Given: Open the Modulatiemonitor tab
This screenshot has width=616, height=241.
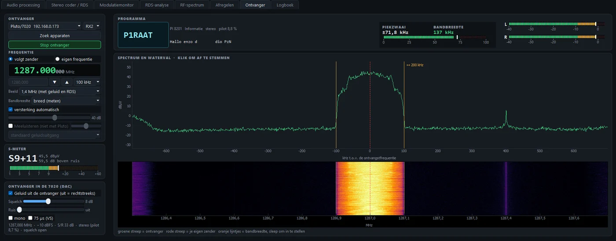Looking at the screenshot, I should click(x=117, y=5).
